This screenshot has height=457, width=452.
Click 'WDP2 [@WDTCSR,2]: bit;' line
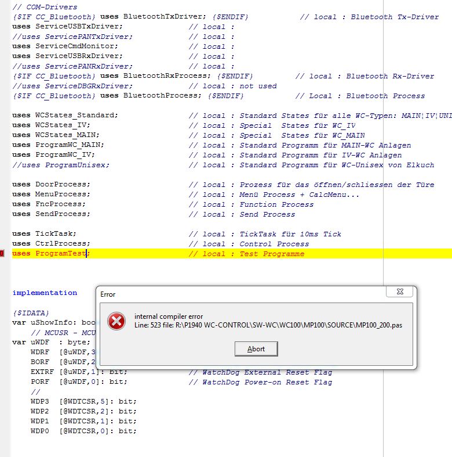click(x=83, y=412)
